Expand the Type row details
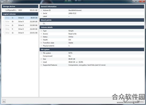The image size is (146, 105). pos(41,31)
